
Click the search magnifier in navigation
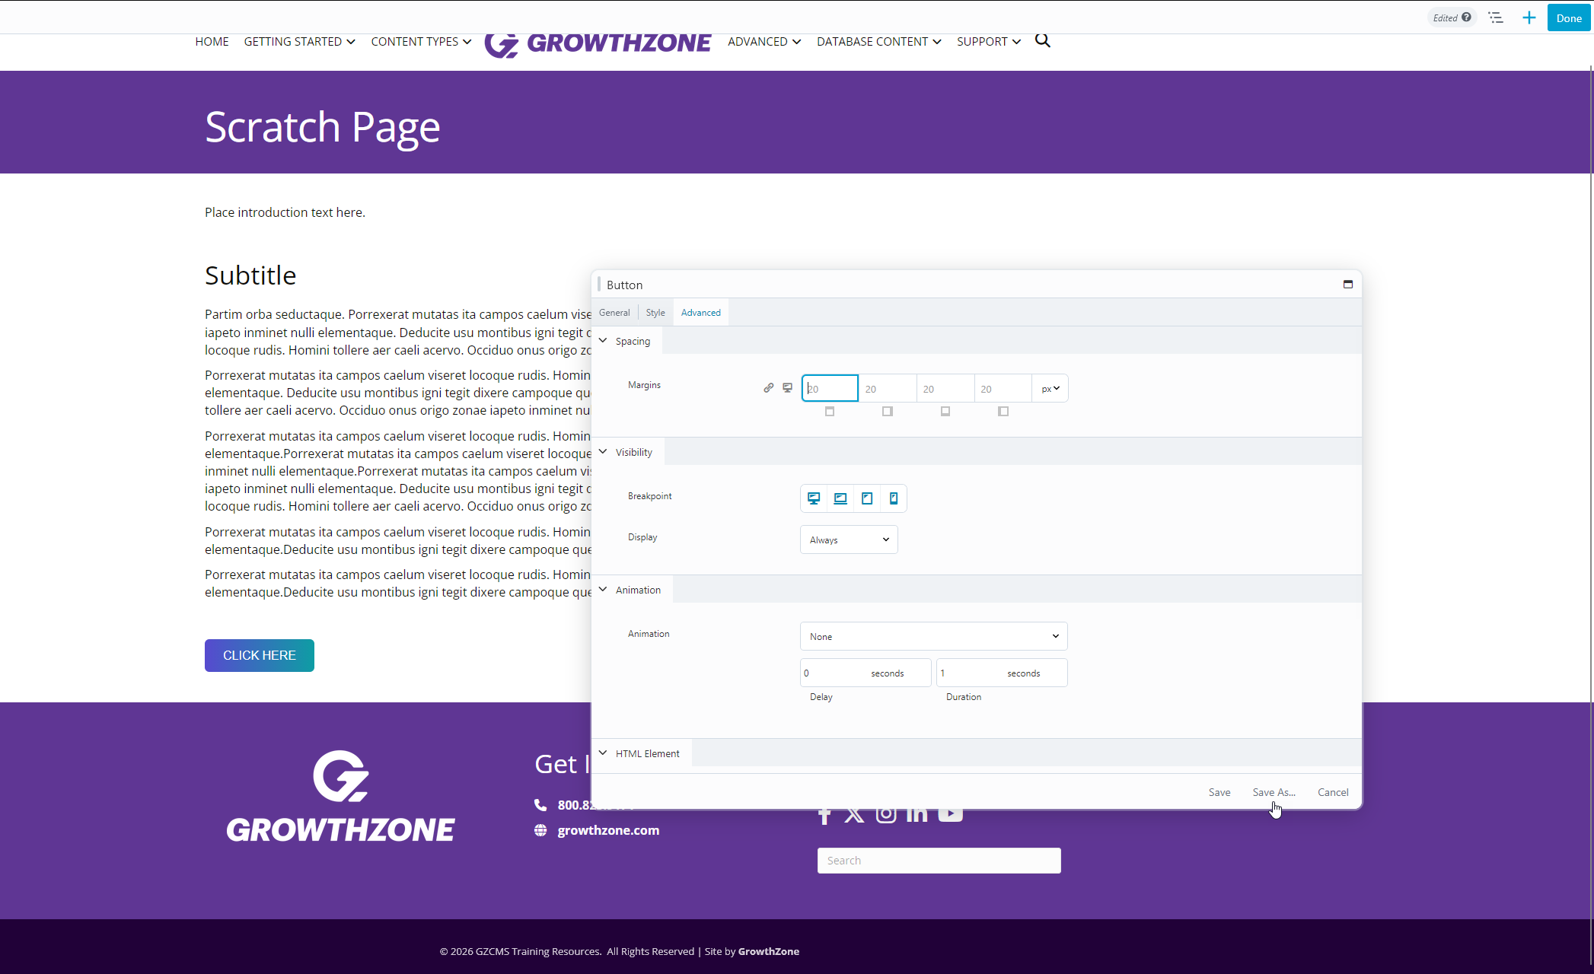[x=1042, y=41]
